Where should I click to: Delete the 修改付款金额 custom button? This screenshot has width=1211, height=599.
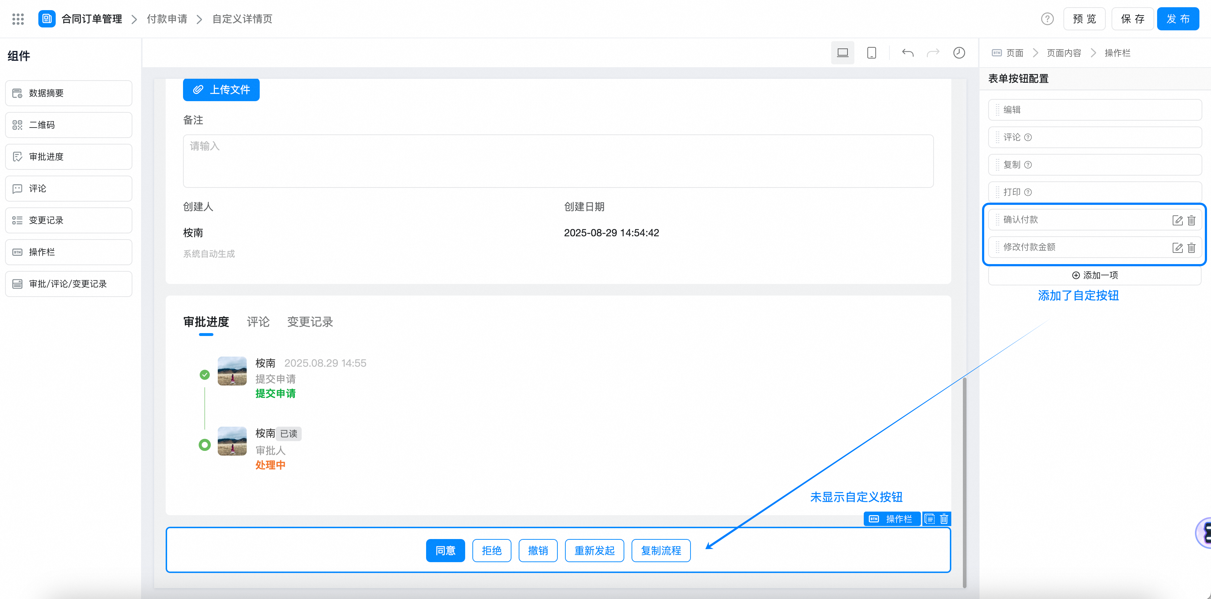(x=1191, y=247)
